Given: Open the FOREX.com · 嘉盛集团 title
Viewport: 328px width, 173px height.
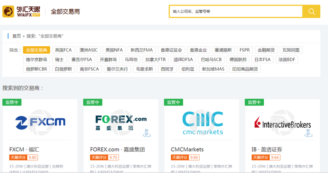Looking at the screenshot, I should (x=118, y=149).
